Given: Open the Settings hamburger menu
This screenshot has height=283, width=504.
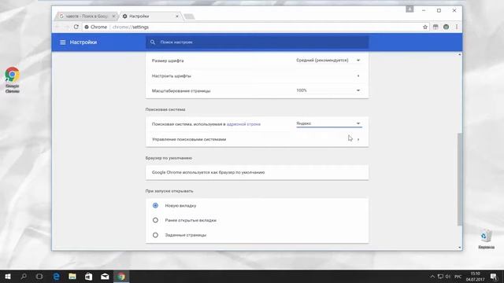Looking at the screenshot, I should click(x=63, y=42).
